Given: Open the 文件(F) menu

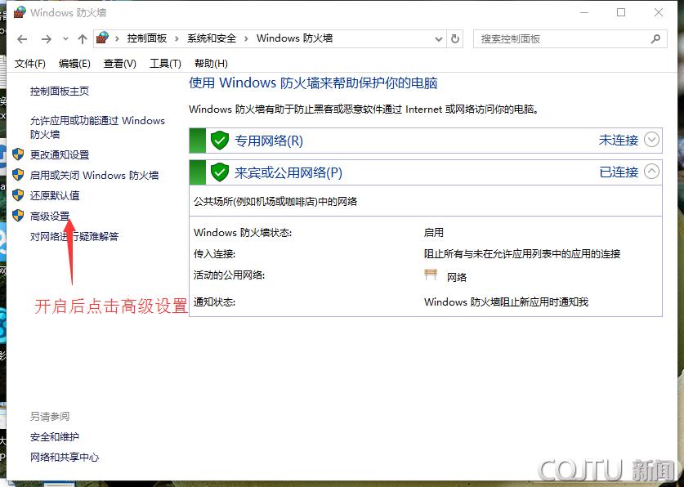Looking at the screenshot, I should pyautogui.click(x=29, y=64).
